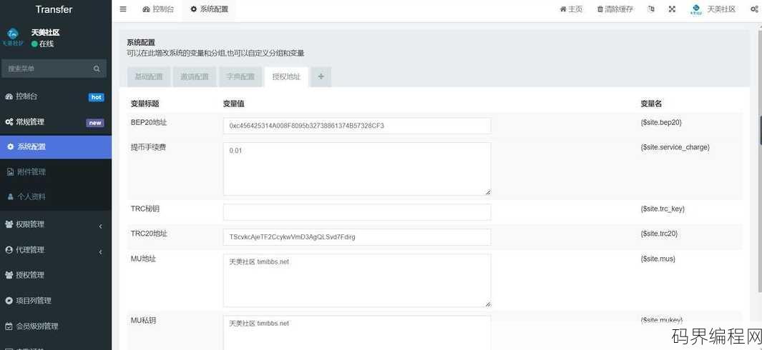Click the hot badge beside 控制台
The width and height of the screenshot is (762, 350).
[96, 97]
